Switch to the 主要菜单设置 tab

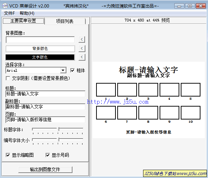(x=23, y=21)
